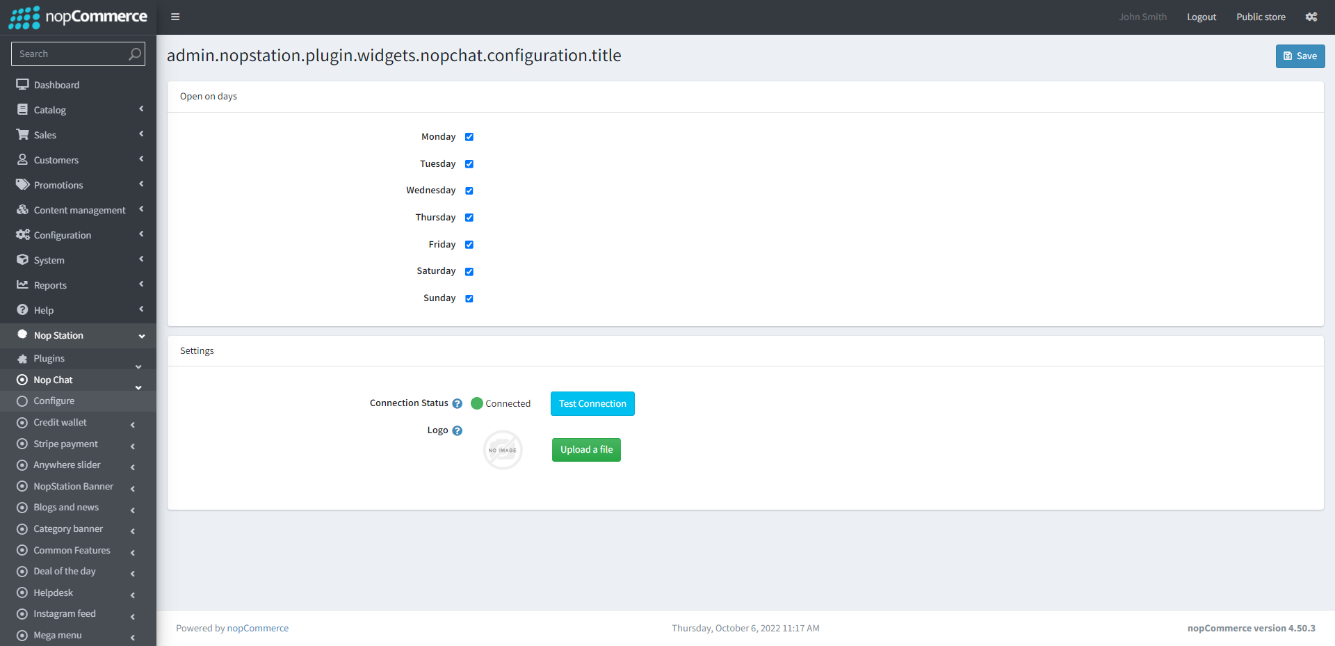Expand the Content management arrow
This screenshot has width=1335, height=646.
click(141, 209)
